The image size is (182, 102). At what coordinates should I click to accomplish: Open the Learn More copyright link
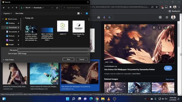136,74
